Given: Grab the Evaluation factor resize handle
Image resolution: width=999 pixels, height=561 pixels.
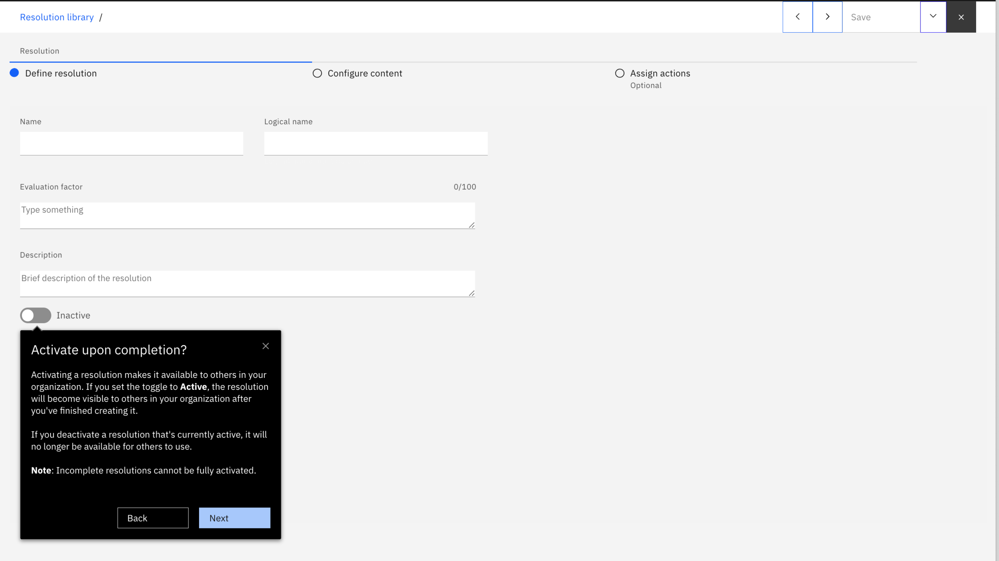Looking at the screenshot, I should pos(471,225).
